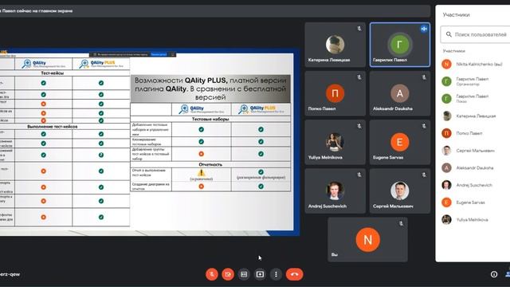Click Yuliya Melnikova's photo avatar in list

446,219
